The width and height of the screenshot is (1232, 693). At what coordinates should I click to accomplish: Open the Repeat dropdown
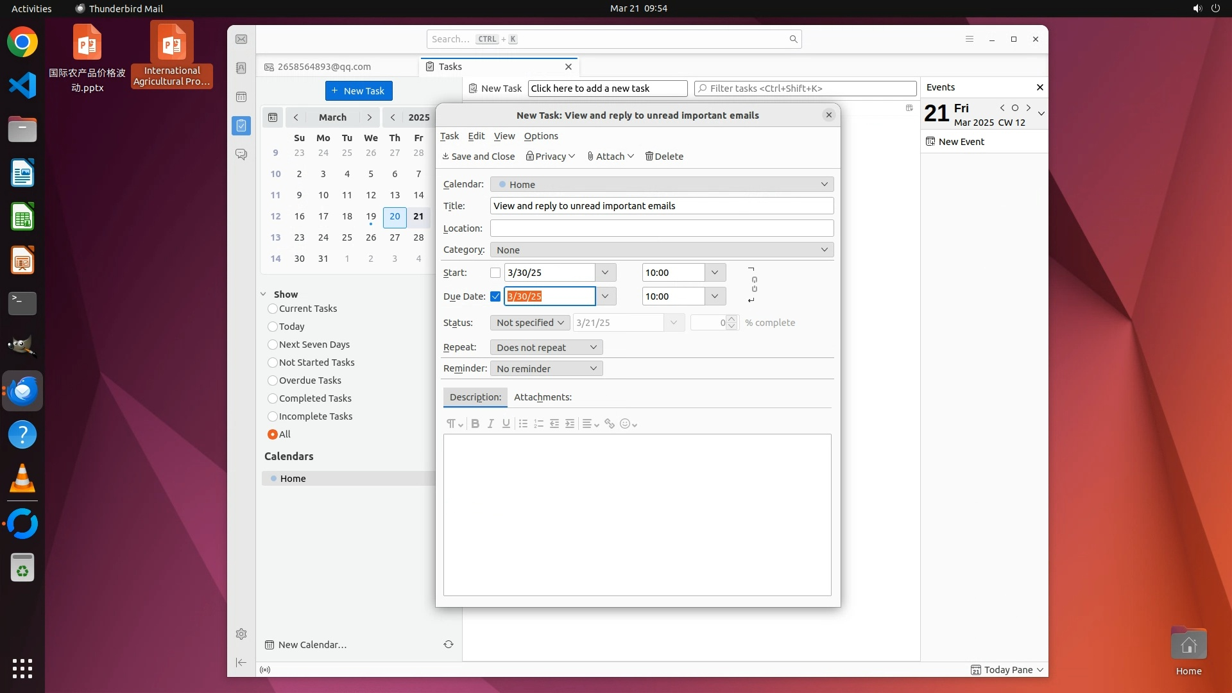click(546, 347)
